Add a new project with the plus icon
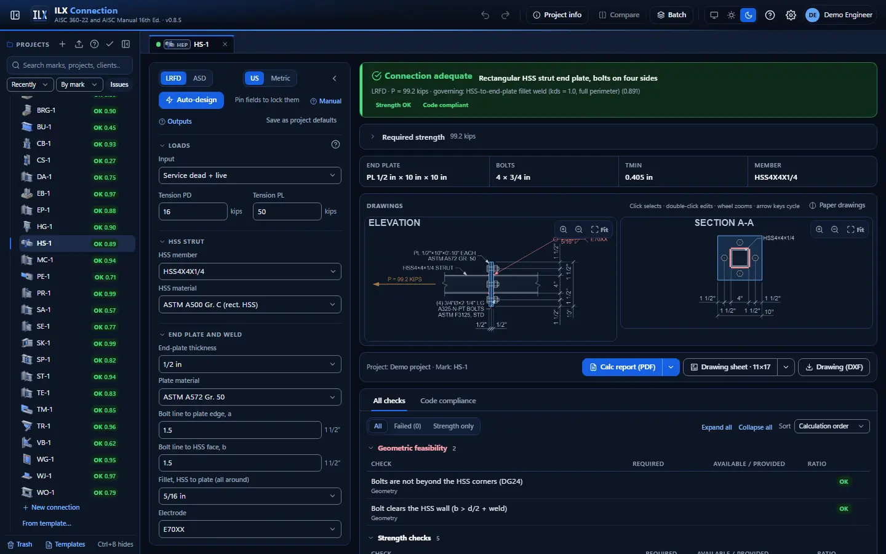 62,44
